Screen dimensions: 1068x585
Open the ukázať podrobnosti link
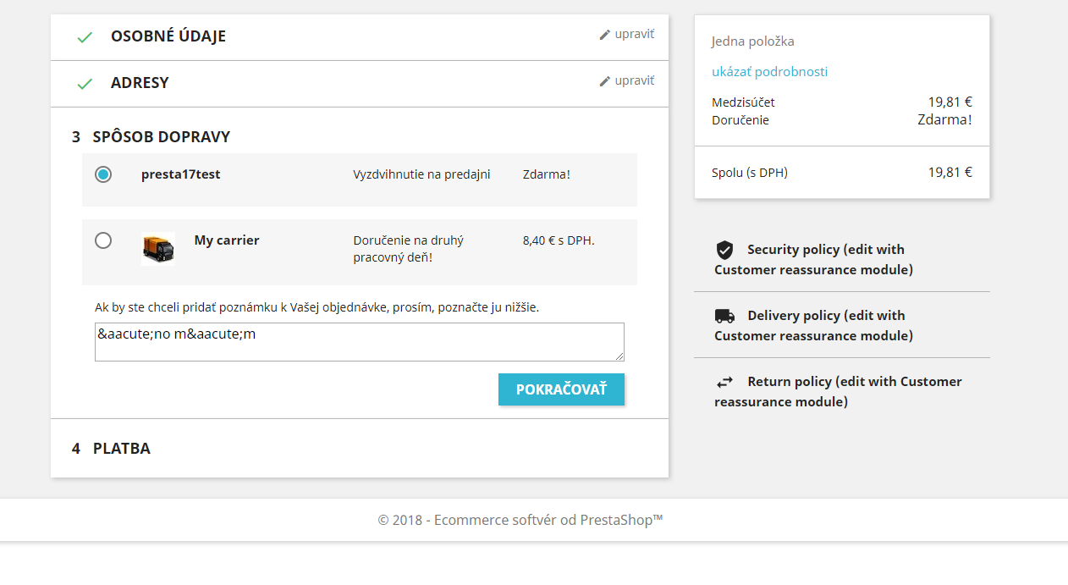(769, 72)
